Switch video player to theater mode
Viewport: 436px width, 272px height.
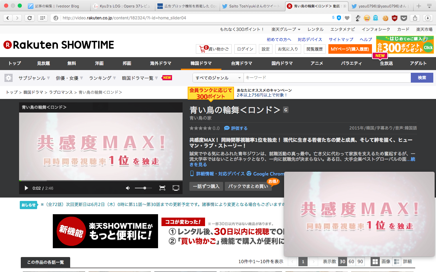pos(162,188)
